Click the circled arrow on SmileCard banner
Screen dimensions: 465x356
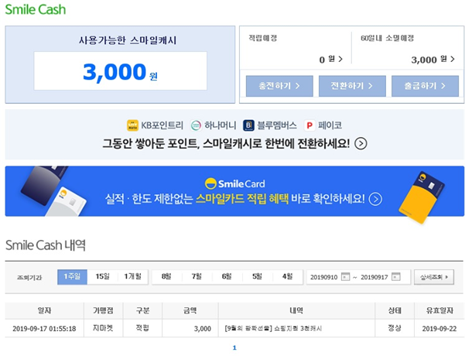[375, 199]
